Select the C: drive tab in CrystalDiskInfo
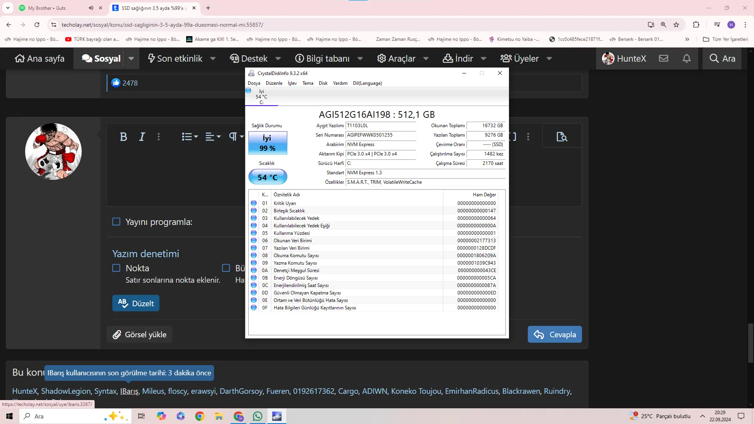This screenshot has width=754, height=424. tap(261, 97)
